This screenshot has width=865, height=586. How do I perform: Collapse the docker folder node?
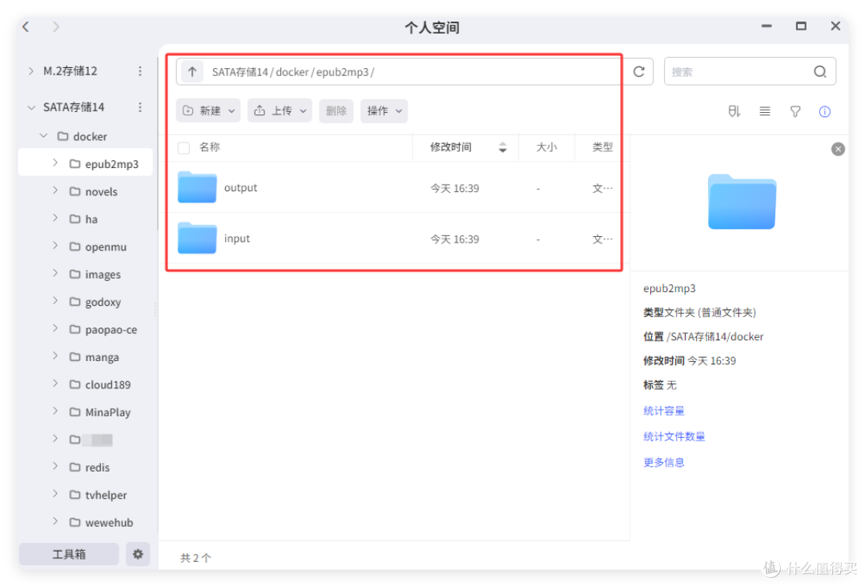(43, 135)
